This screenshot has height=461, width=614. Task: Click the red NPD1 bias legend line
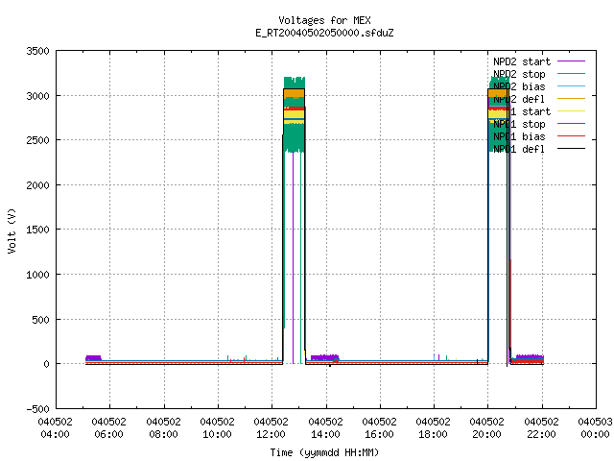tap(571, 136)
